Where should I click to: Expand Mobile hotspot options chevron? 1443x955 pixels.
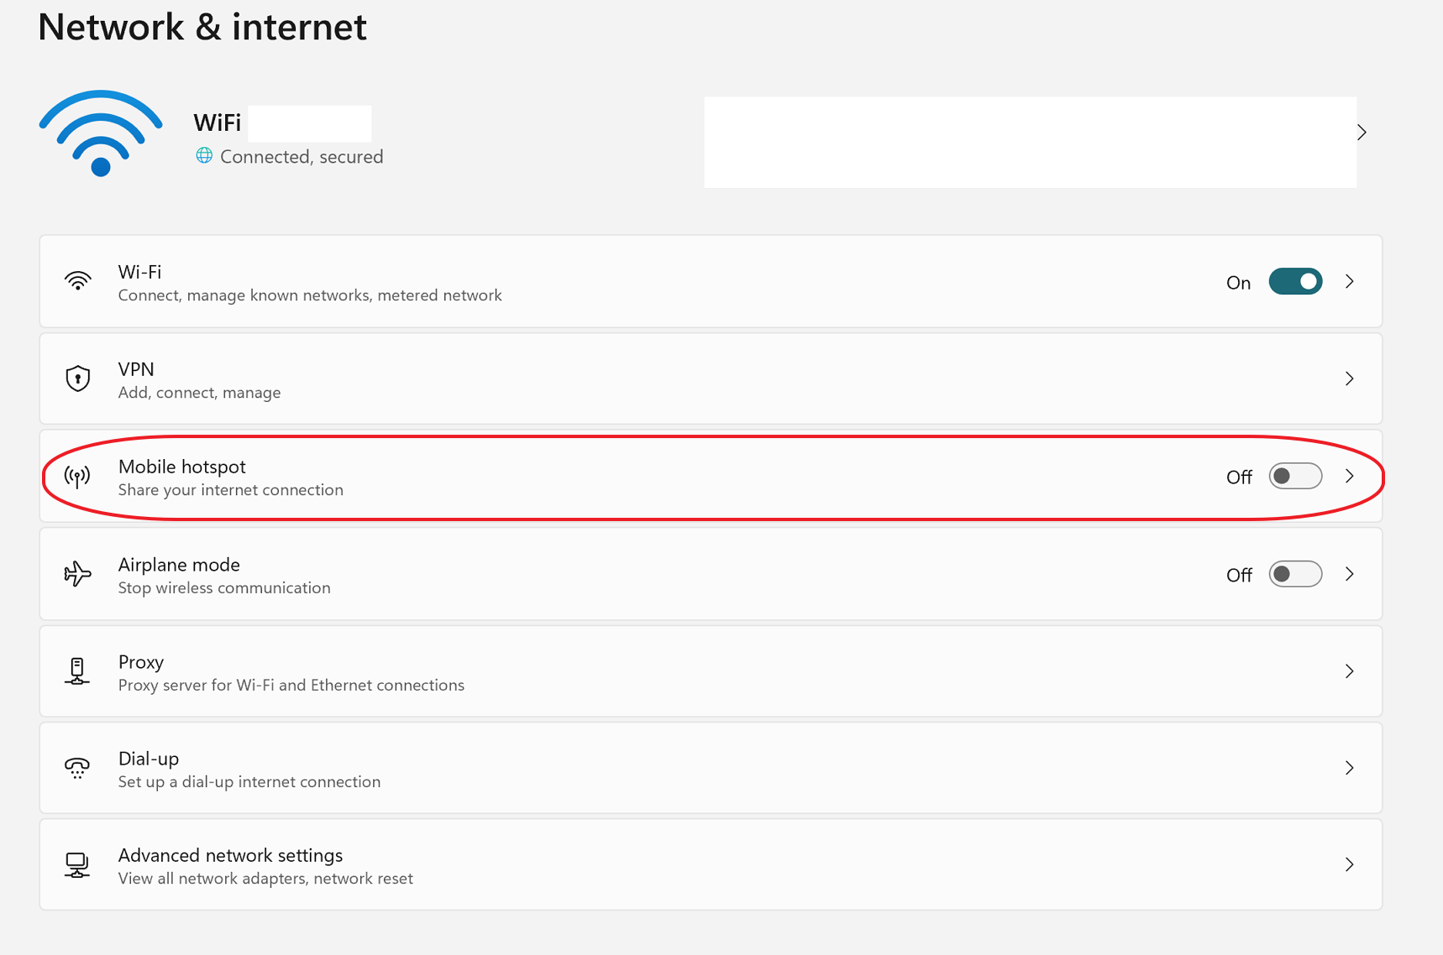pyautogui.click(x=1350, y=477)
